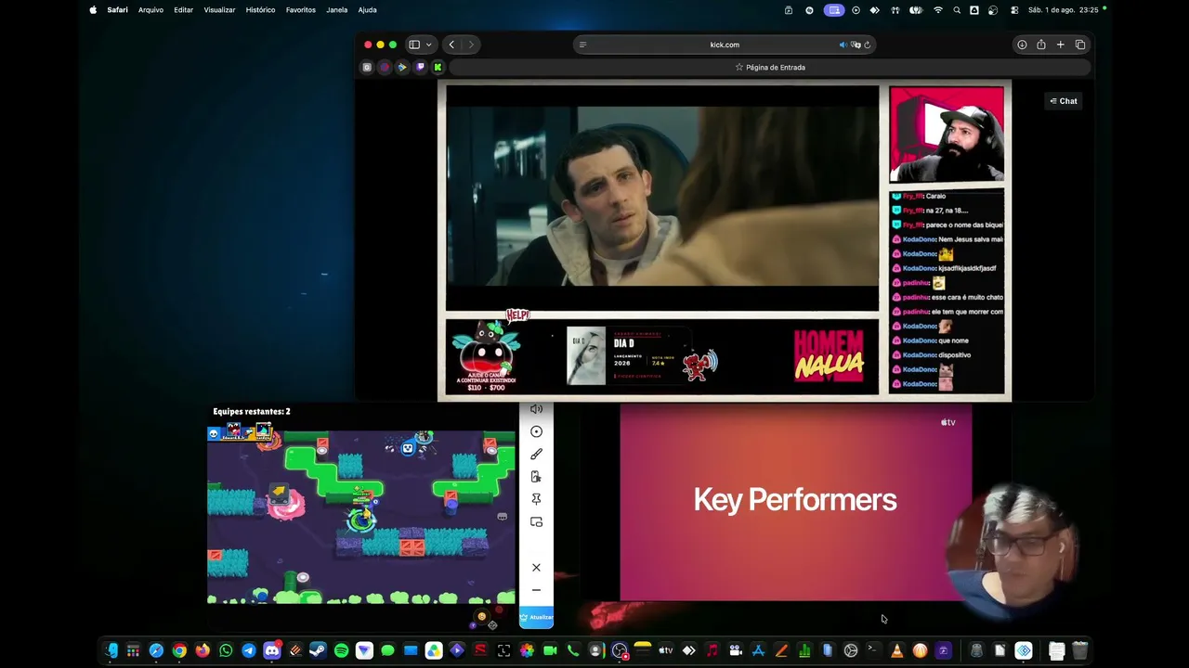Screen dimensions: 1189x668
Task: Select the Twitch pinned tab
Action: pyautogui.click(x=420, y=67)
